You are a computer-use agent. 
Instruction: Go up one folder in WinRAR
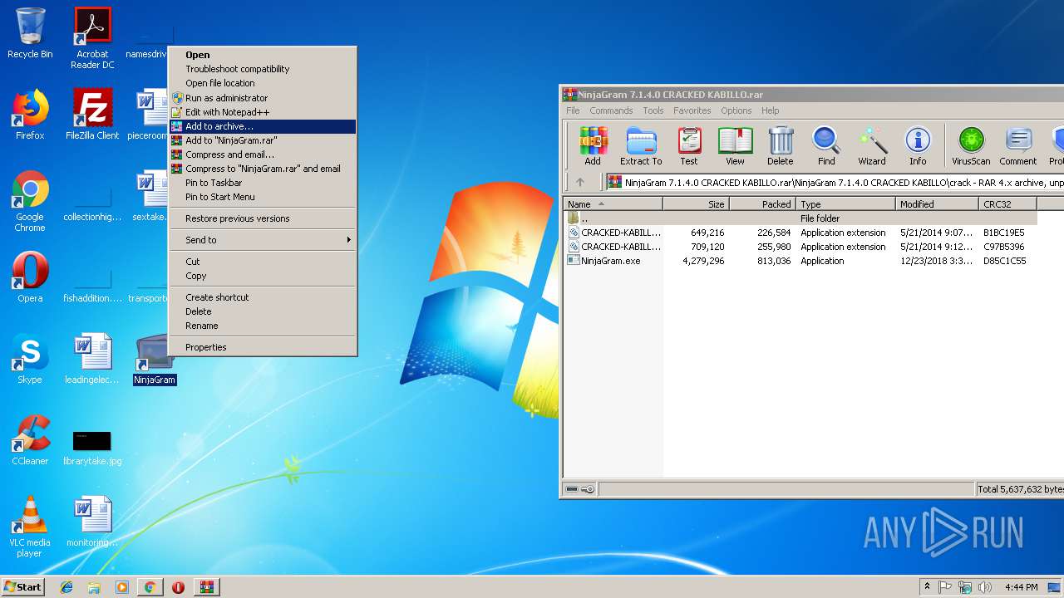580,182
